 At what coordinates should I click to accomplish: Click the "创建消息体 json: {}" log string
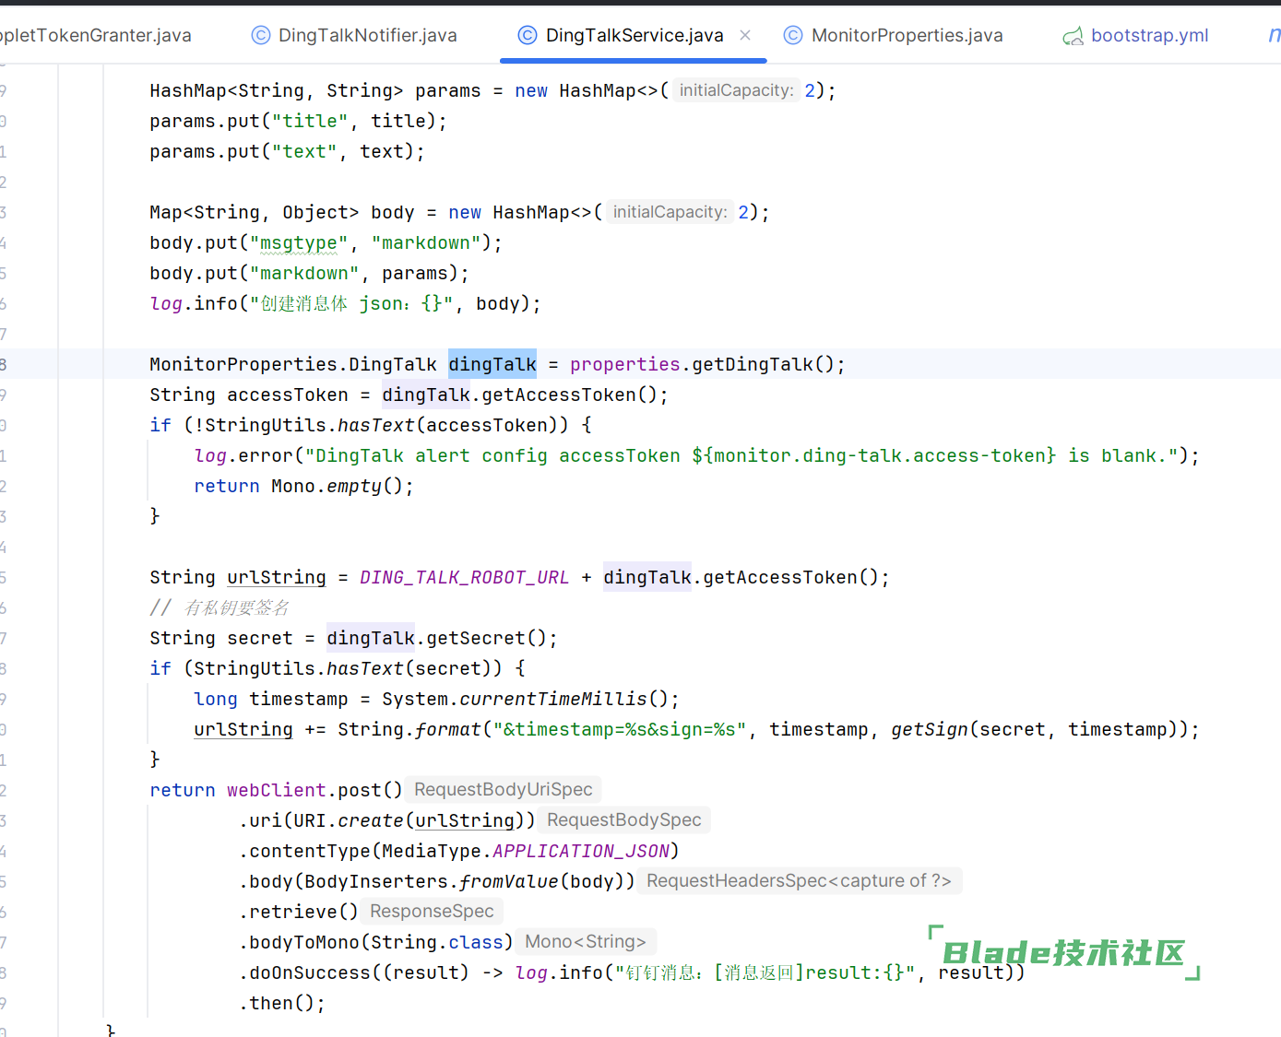pyautogui.click(x=351, y=303)
